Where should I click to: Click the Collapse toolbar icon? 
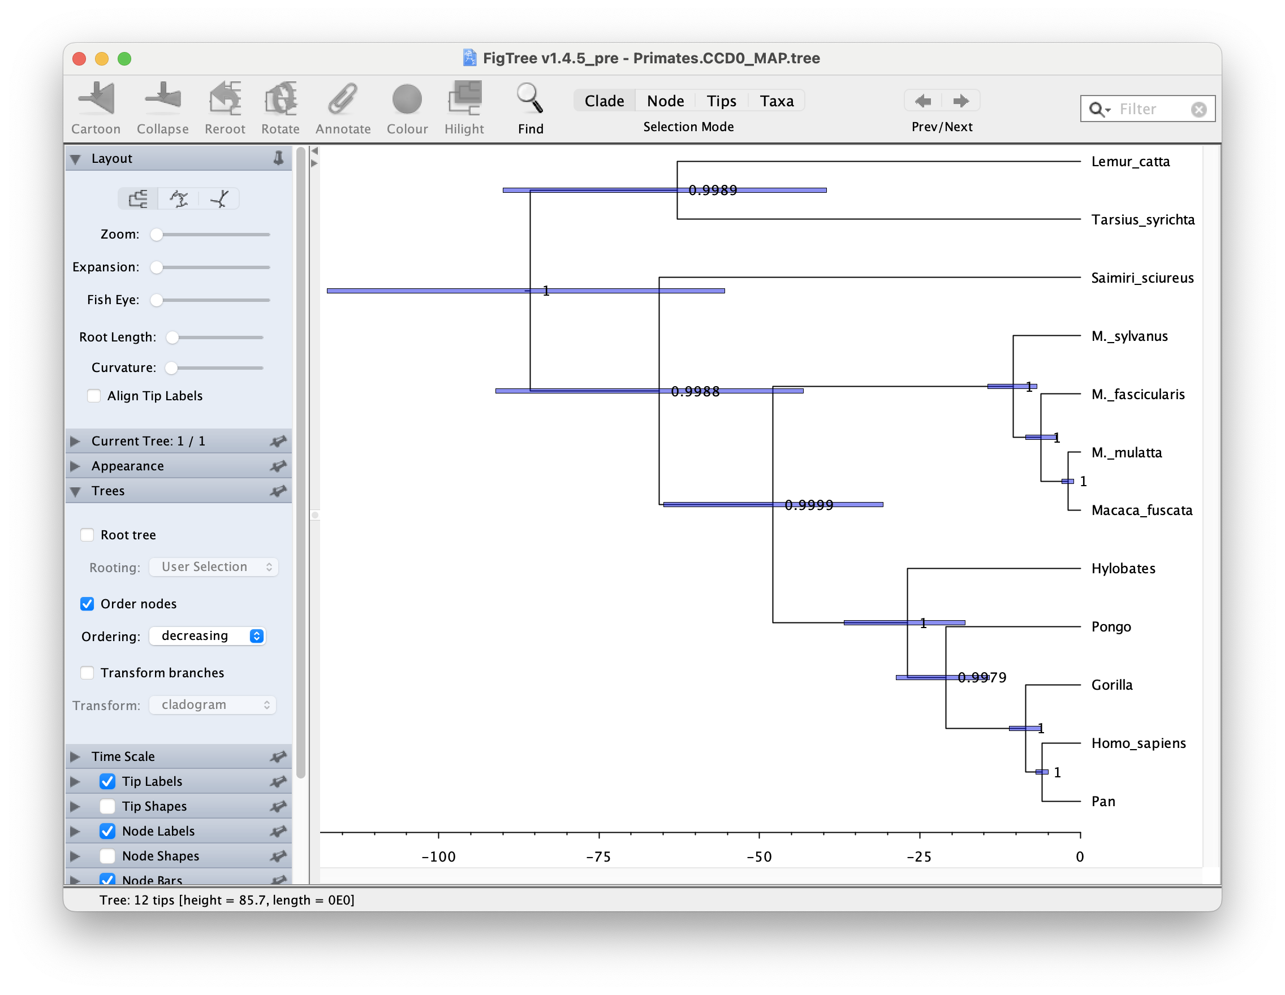coord(162,99)
